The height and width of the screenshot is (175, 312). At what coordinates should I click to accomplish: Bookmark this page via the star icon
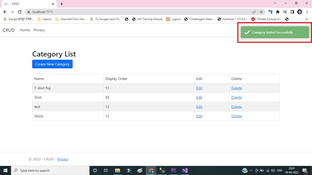click(261, 12)
